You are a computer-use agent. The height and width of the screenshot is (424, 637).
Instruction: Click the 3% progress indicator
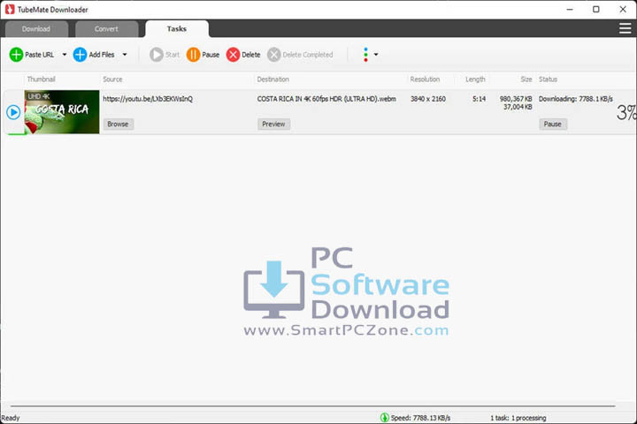626,112
